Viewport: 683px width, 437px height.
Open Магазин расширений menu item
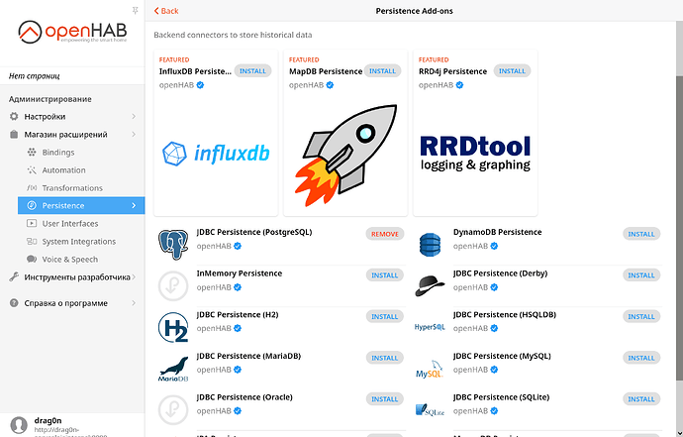tap(72, 135)
